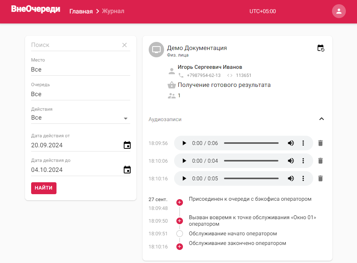Viewport: 357px width, 263px height.
Task: Delete the 18:10:16 audio recording
Action: click(320, 178)
